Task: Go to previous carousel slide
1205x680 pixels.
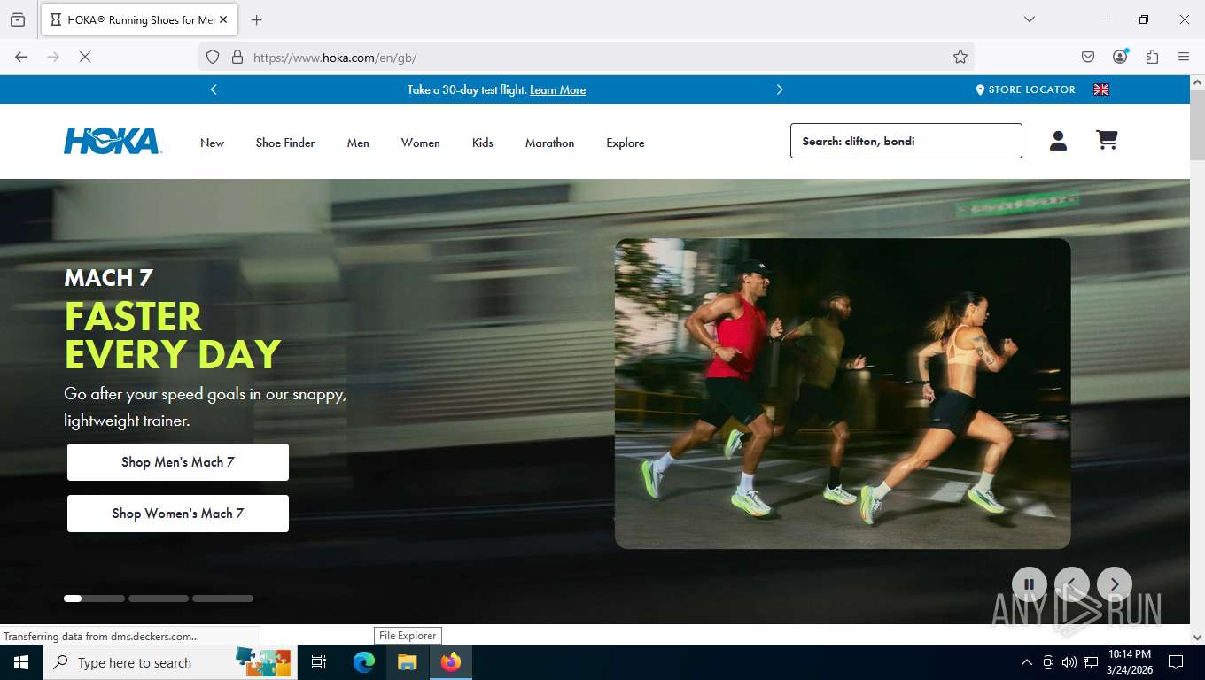Action: pos(1072,584)
